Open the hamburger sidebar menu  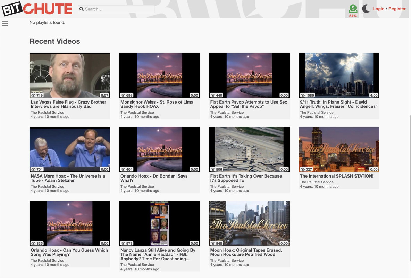click(5, 23)
